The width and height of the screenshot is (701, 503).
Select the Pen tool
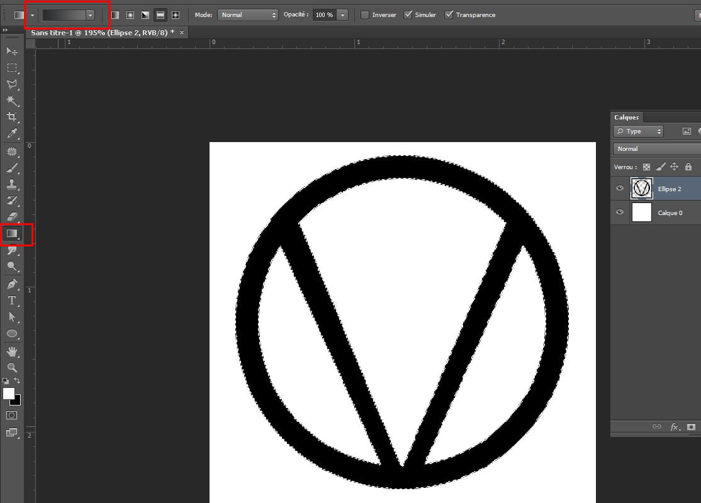12,284
